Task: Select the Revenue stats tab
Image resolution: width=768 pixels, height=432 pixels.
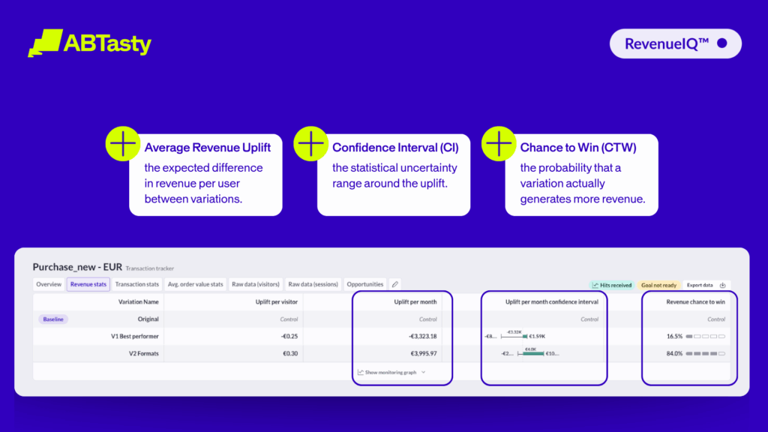Action: point(88,284)
